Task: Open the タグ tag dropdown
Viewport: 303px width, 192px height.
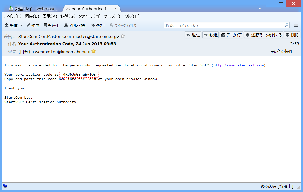Action: [98, 25]
